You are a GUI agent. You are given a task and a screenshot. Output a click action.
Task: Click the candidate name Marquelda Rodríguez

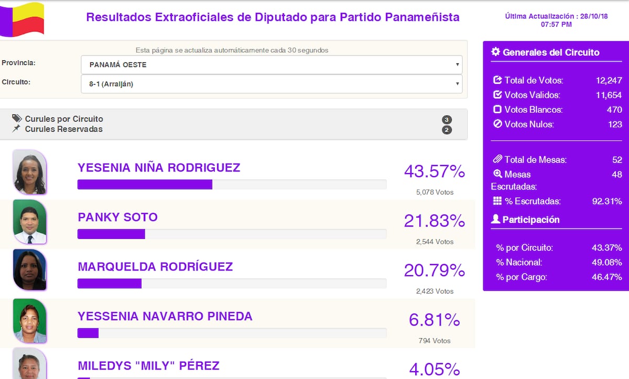coord(155,267)
